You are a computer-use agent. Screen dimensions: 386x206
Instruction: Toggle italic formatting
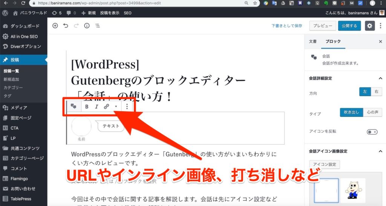[x=96, y=106]
